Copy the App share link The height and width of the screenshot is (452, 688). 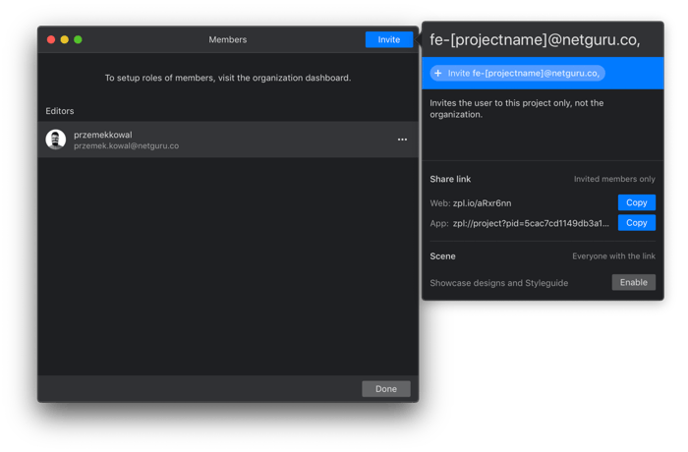tap(636, 223)
